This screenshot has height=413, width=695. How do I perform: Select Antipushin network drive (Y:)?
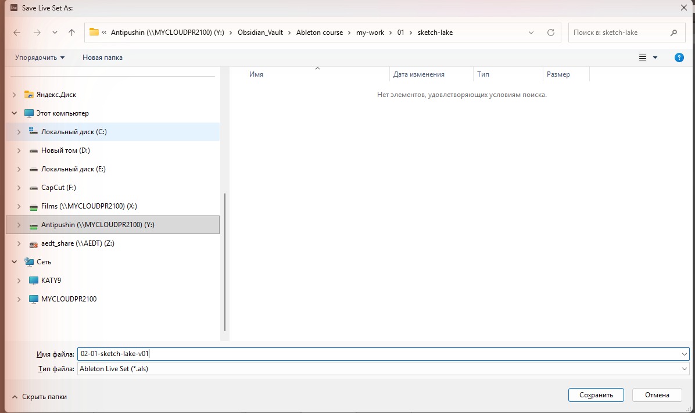coord(113,225)
